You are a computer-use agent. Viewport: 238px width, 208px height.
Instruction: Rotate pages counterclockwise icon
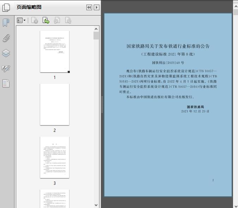point(57,20)
